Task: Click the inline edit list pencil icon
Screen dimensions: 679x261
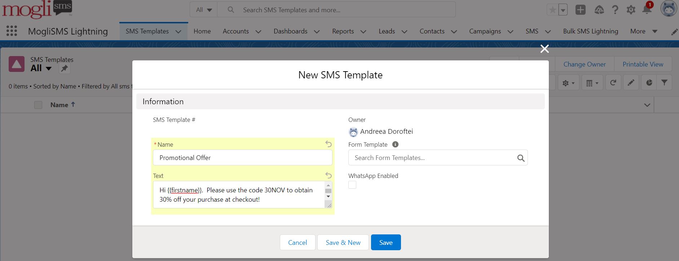Action: coord(631,83)
